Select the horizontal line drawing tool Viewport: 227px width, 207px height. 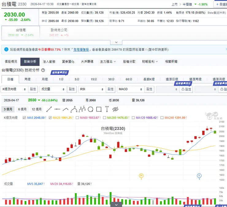57,109
